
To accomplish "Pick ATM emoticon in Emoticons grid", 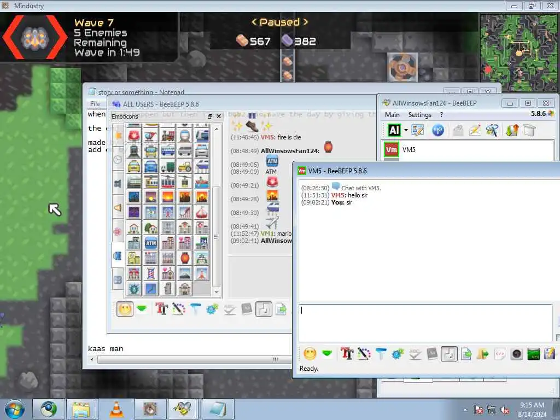I will pyautogui.click(x=151, y=243).
